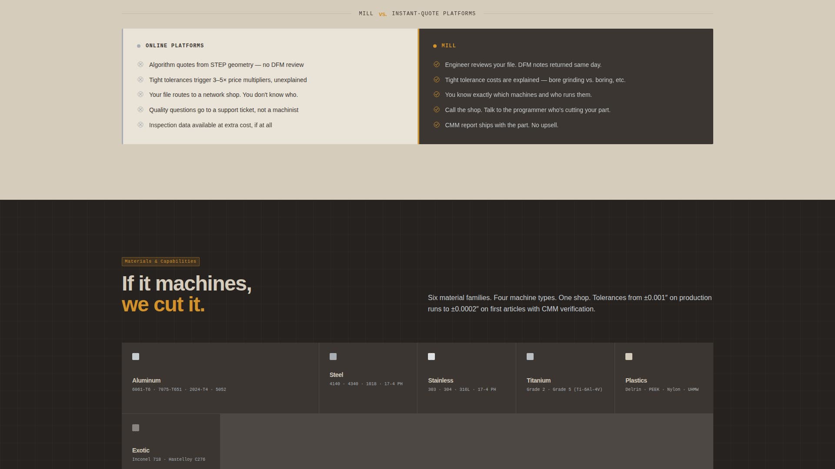Screen dimensions: 835x469
Task: Toggle the gray dot beside ONLINE PLATFORMS
Action: [139, 46]
